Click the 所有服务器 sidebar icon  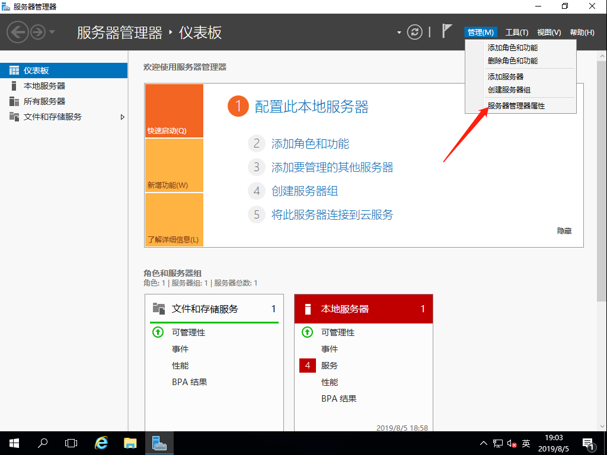pos(14,101)
